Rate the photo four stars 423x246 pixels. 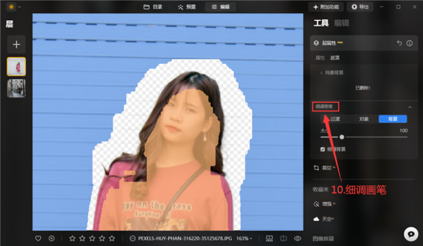click(x=102, y=239)
